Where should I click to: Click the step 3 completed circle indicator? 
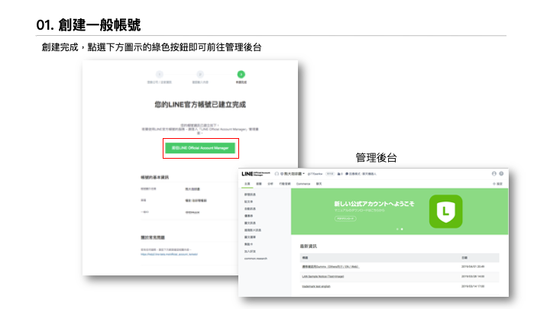point(241,74)
